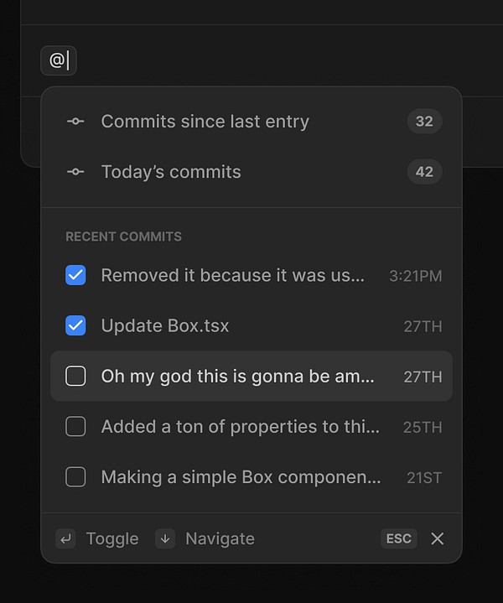Click the 3:21PM commit timestamp
Image resolution: width=503 pixels, height=603 pixels.
[x=415, y=276]
